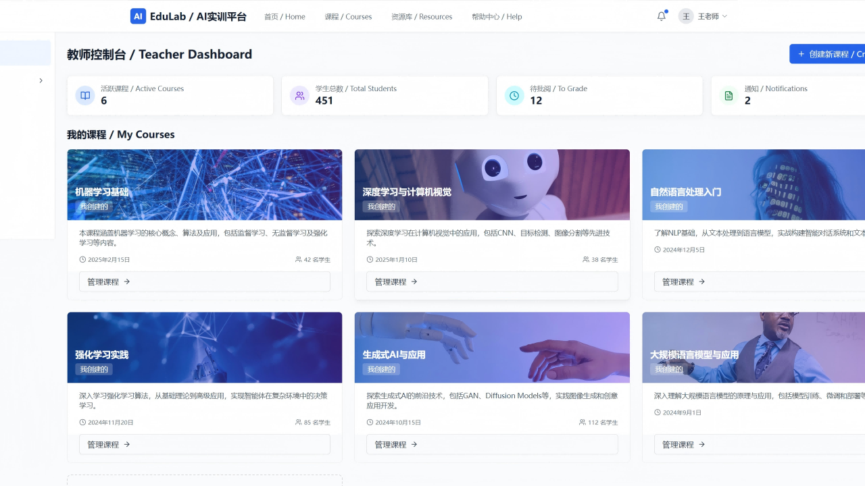Manage the 生成式AI与应用 course

(x=492, y=444)
